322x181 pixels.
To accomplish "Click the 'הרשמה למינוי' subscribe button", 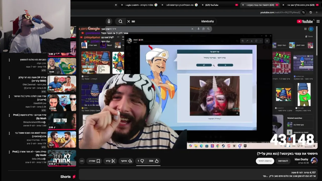I will (265, 161).
